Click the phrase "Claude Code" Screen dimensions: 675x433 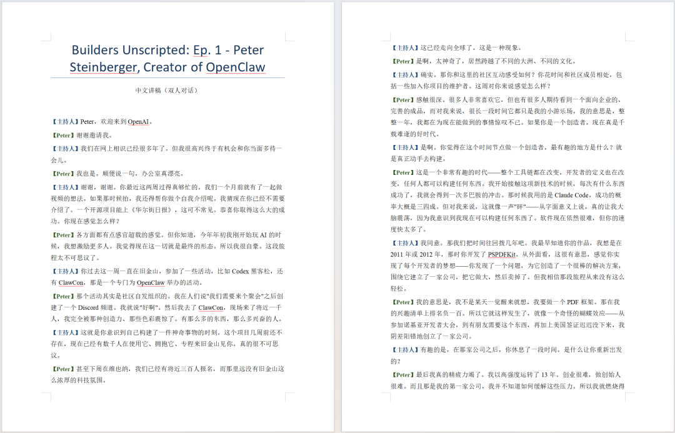tap(572, 195)
